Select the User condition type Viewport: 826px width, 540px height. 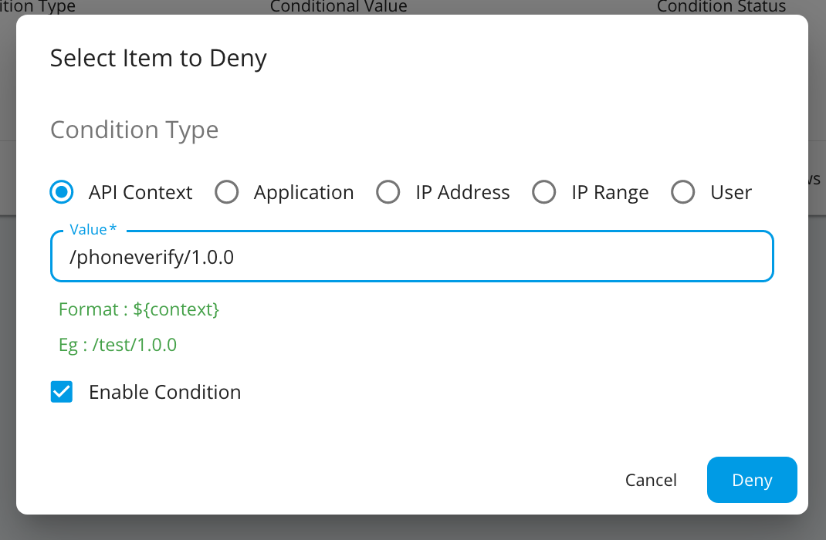tap(683, 192)
